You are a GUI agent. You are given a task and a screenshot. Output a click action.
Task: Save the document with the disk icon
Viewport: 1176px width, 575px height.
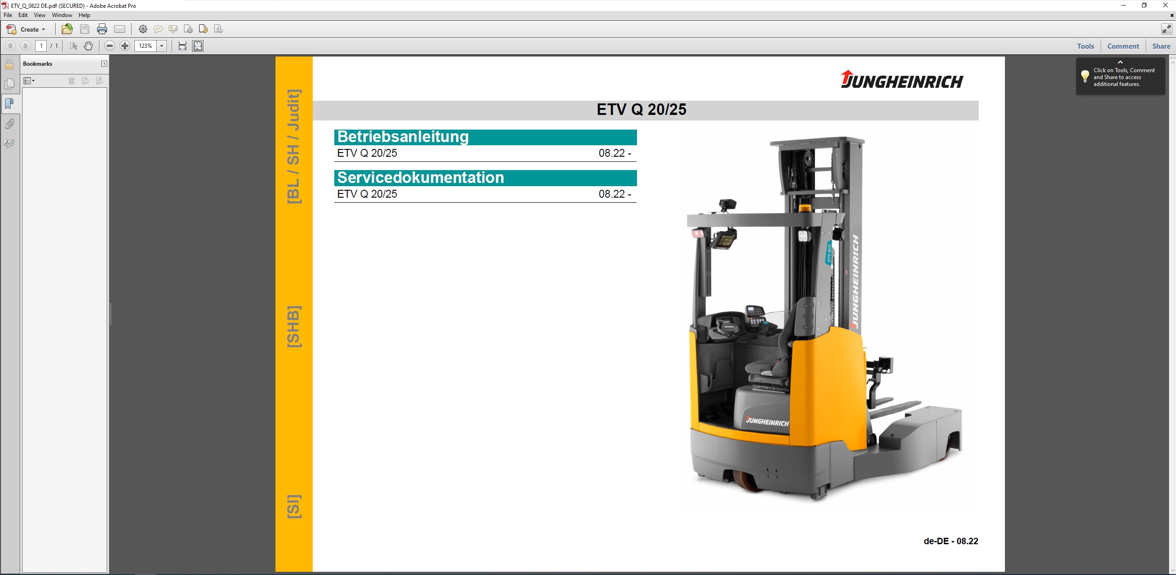pos(84,29)
